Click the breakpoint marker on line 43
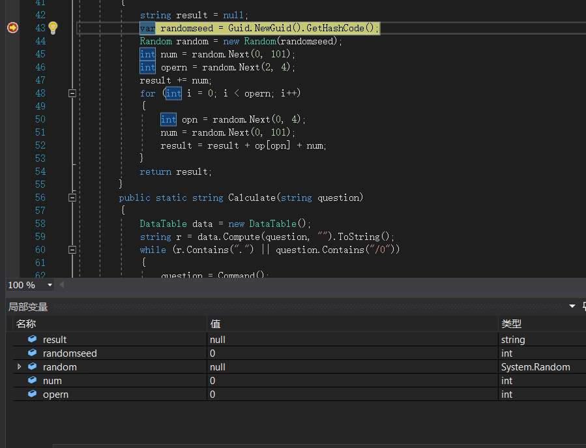Image resolution: width=586 pixels, height=448 pixels. (x=12, y=28)
